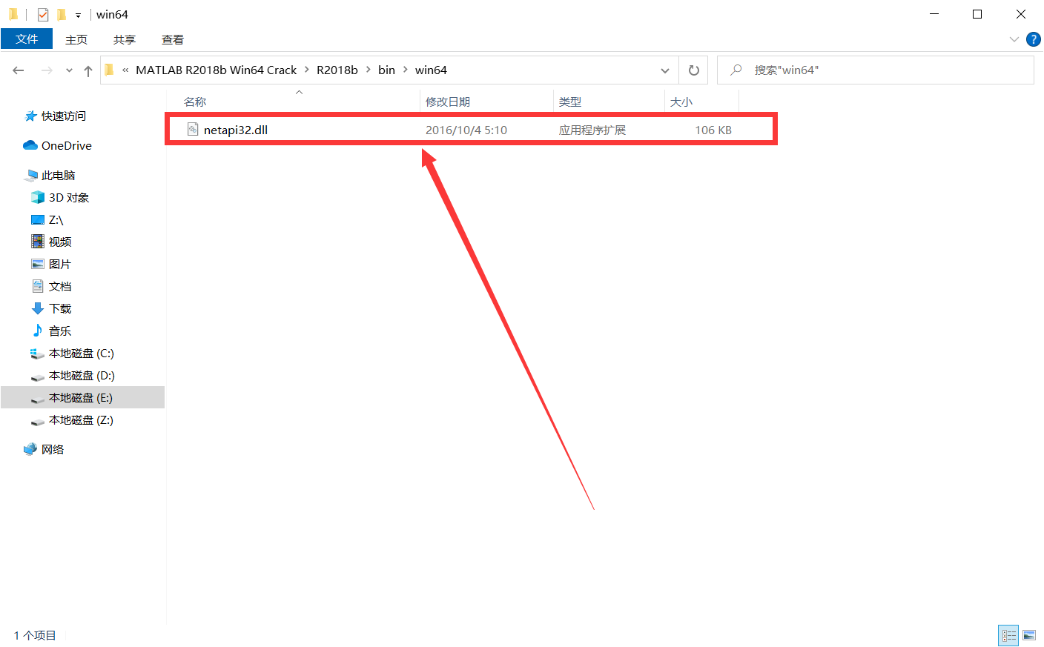Open the Customize Quick Access Toolbar dropdown
The width and height of the screenshot is (1044, 647).
pos(78,15)
